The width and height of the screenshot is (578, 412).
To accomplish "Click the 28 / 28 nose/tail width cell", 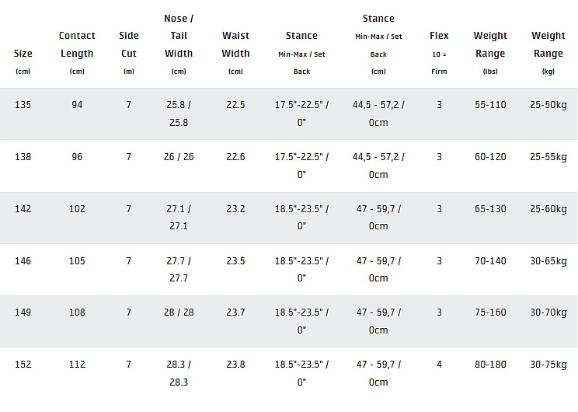I will (179, 312).
